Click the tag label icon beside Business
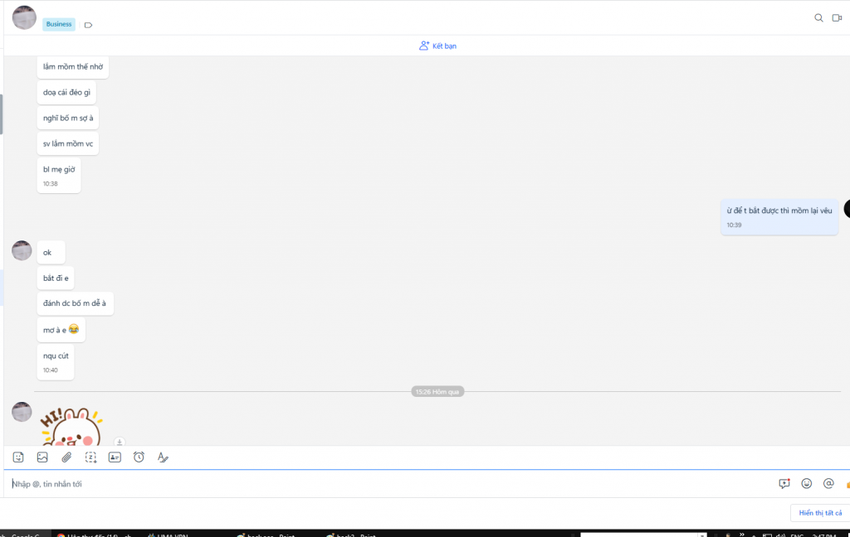 [x=88, y=25]
